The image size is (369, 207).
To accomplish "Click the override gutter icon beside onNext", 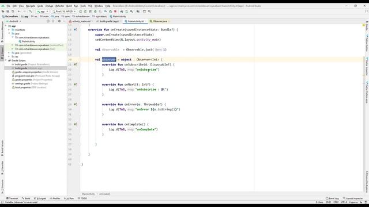I will click(76, 85).
